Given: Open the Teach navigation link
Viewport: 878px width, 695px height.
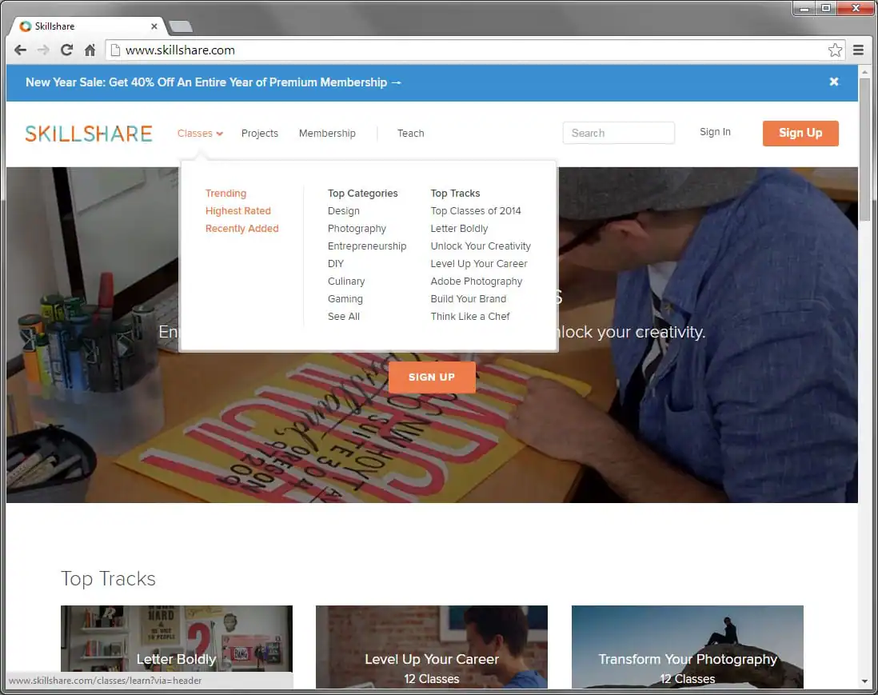Looking at the screenshot, I should pos(410,134).
